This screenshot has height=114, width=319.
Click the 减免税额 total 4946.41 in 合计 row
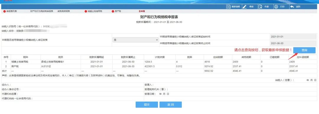(237, 71)
